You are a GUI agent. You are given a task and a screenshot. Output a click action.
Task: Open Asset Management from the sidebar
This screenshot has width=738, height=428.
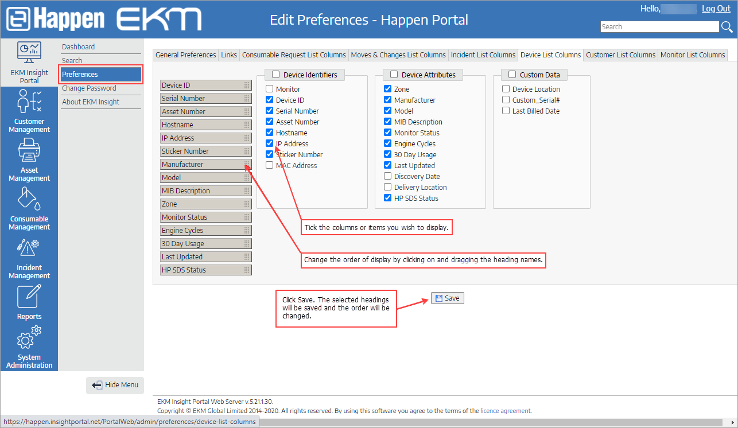click(x=29, y=151)
